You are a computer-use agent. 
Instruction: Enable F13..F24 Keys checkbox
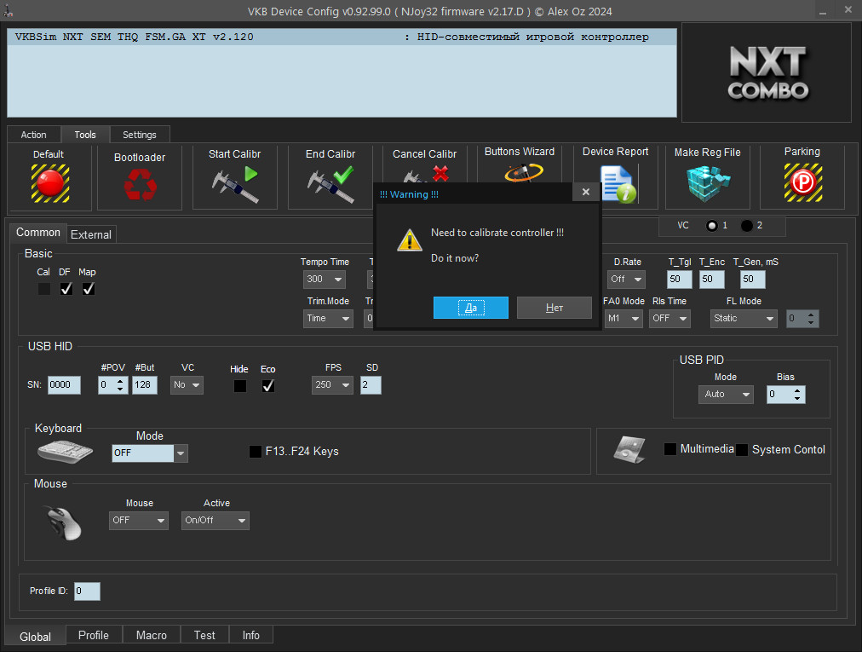click(255, 452)
